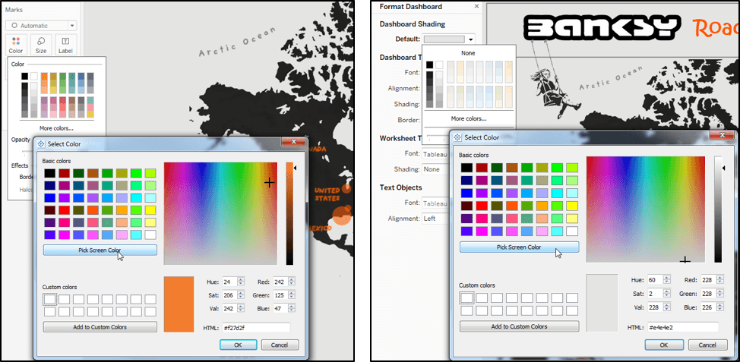Select yellow in Basic colors of the #e4e4e2 dialog

pos(572,206)
